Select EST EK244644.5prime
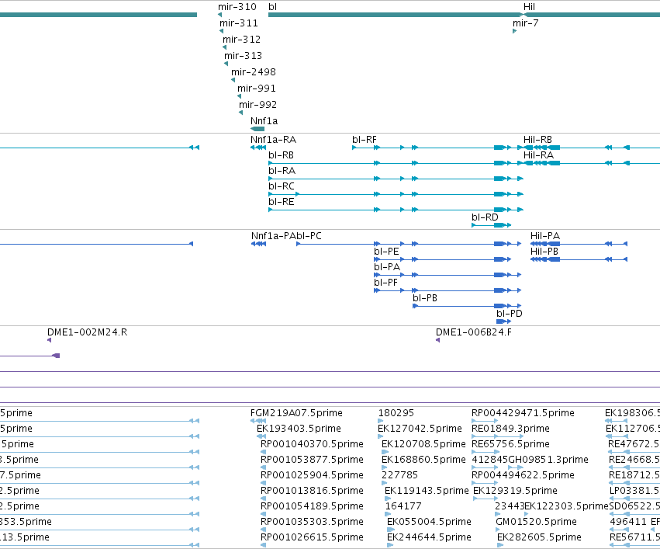 (x=390, y=545)
